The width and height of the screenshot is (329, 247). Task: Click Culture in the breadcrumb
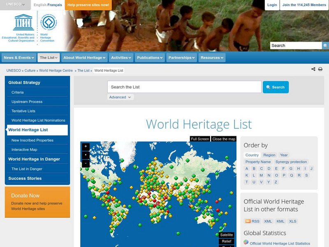pyautogui.click(x=30, y=70)
